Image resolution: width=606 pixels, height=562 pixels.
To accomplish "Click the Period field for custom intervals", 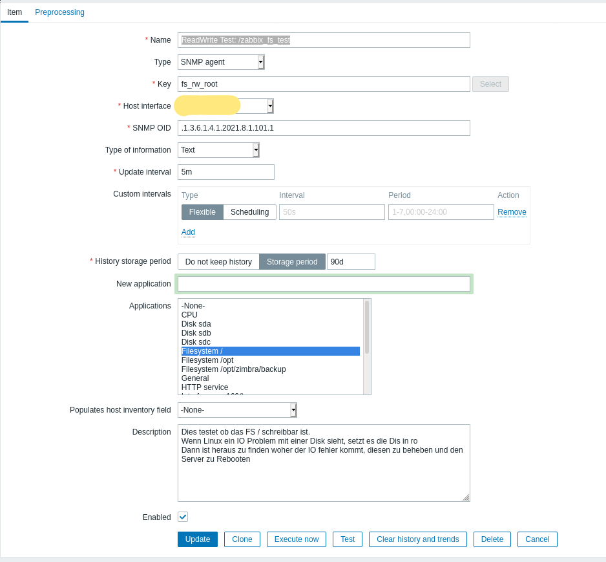I will (x=441, y=212).
